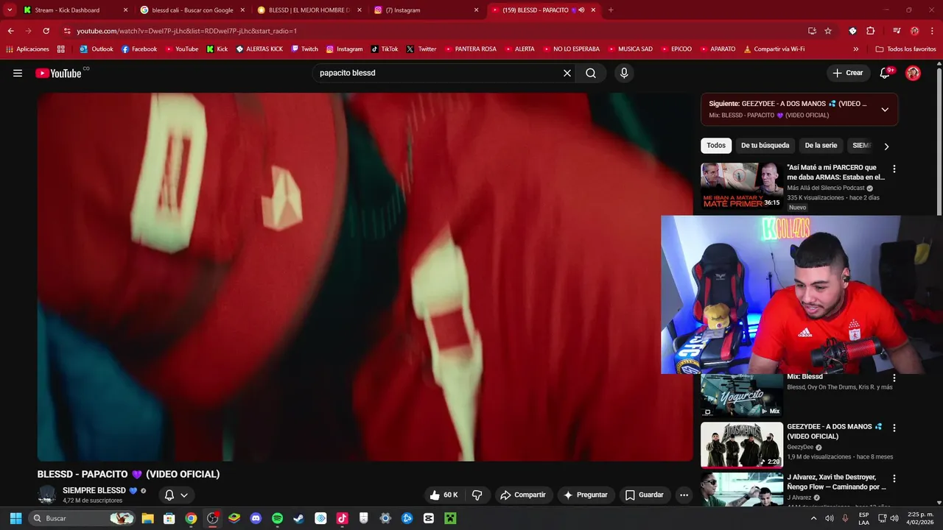Switch to the BLESSD EL MEJOR HOMBRE tab
This screenshot has height=530, width=943.
[x=308, y=10]
